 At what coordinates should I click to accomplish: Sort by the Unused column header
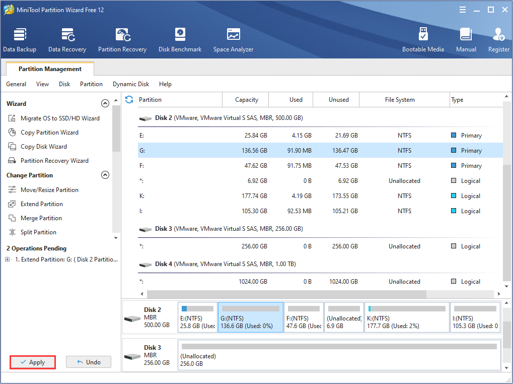(x=336, y=99)
